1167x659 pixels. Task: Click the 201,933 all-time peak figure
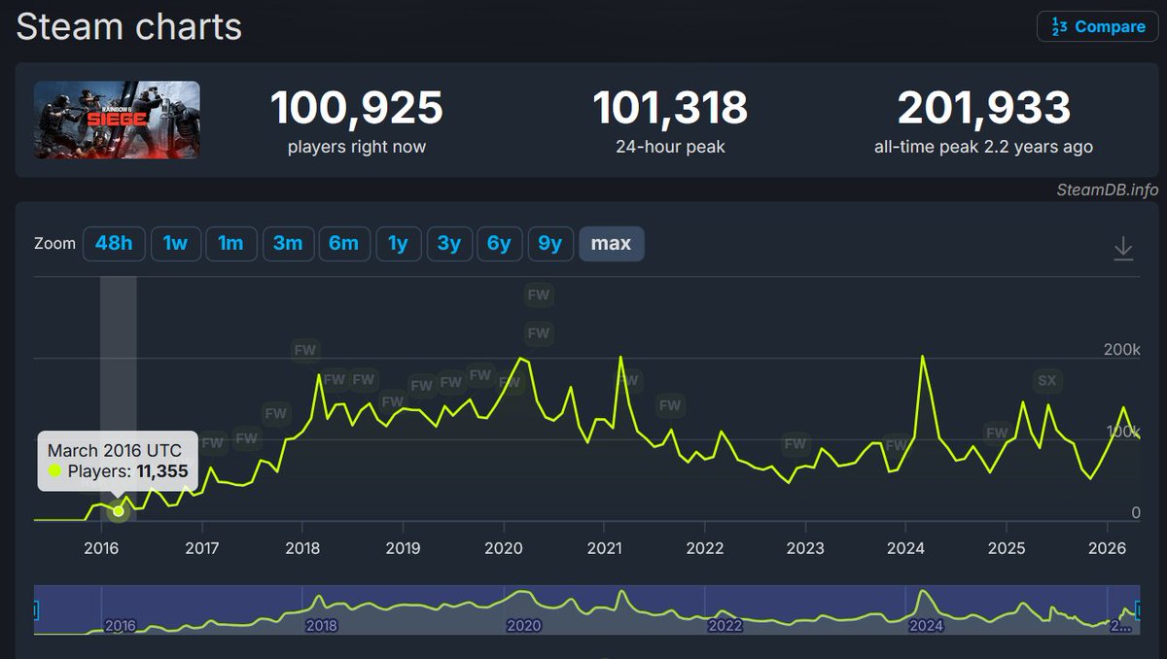coord(984,108)
